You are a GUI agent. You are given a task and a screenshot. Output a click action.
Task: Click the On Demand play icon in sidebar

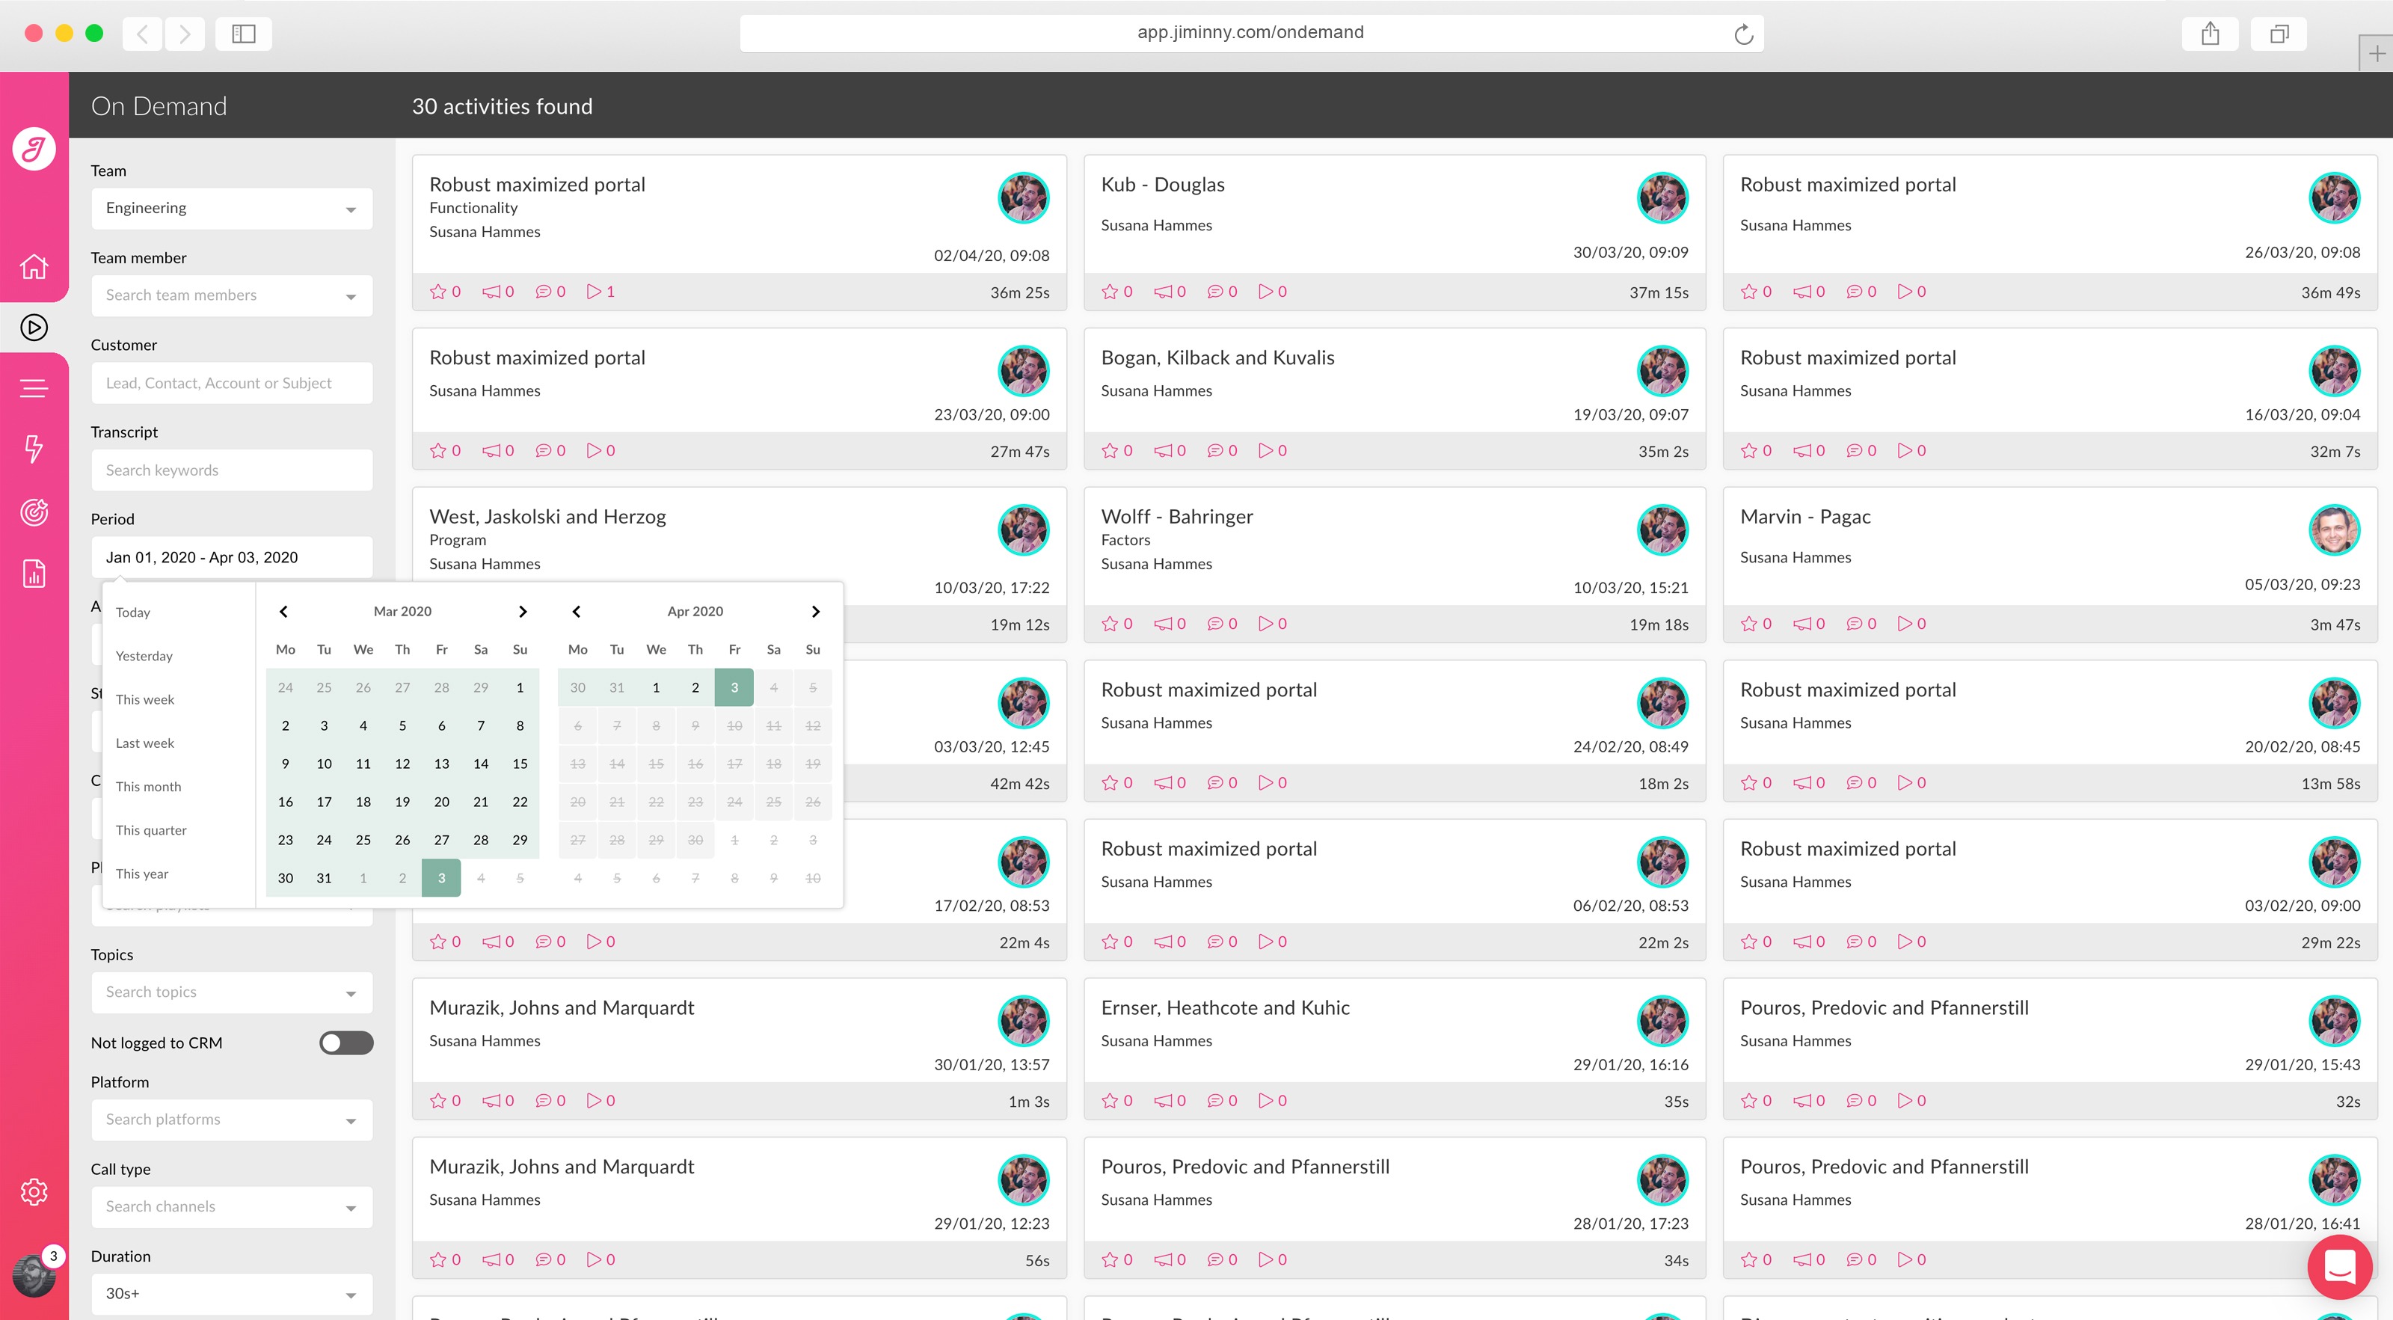[x=34, y=327]
